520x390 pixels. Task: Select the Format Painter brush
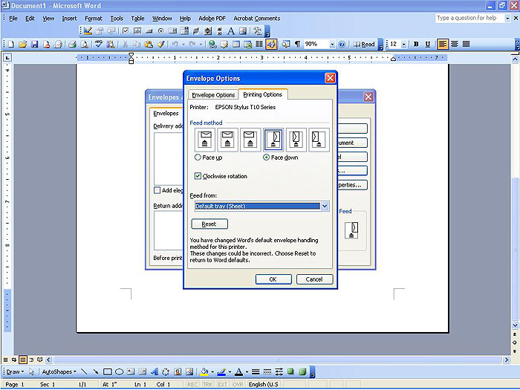point(161,44)
